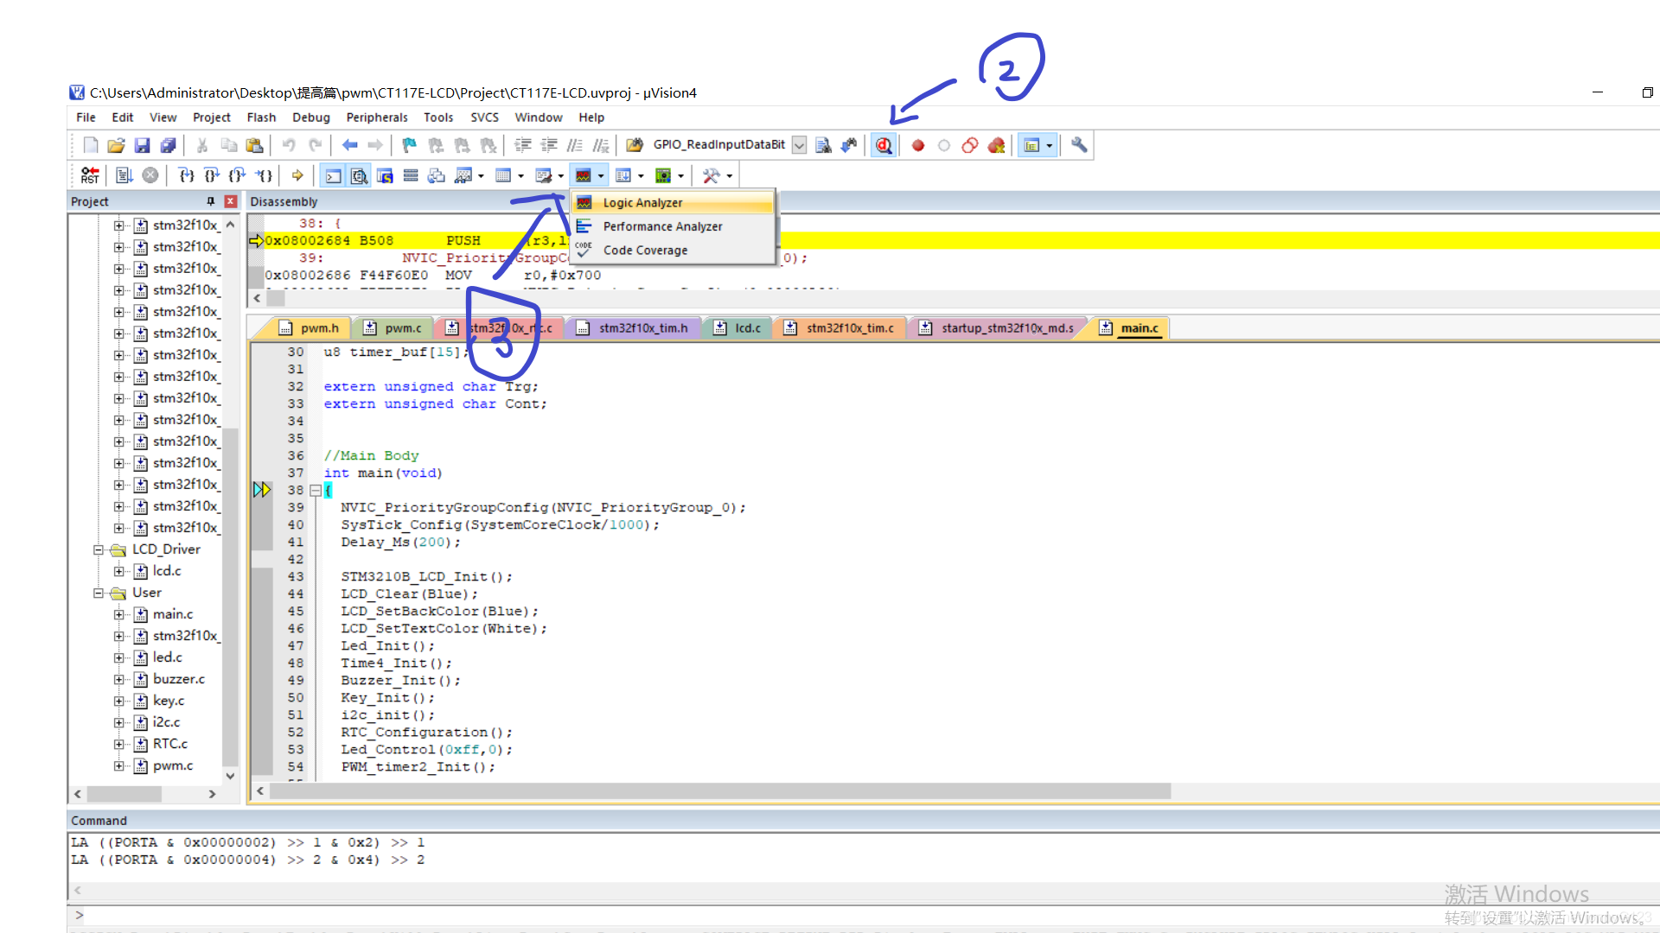The width and height of the screenshot is (1660, 933).
Task: Click the Configuration wrench icon
Action: click(1079, 145)
